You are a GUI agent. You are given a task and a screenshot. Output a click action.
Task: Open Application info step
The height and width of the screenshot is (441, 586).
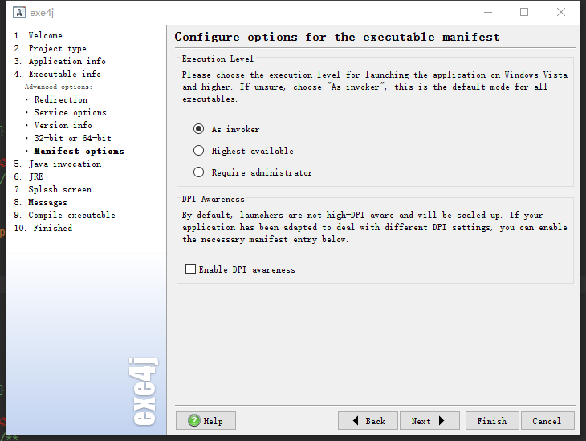click(x=67, y=61)
